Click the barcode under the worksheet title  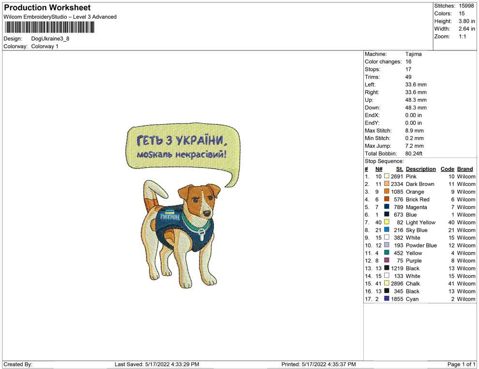(x=49, y=28)
